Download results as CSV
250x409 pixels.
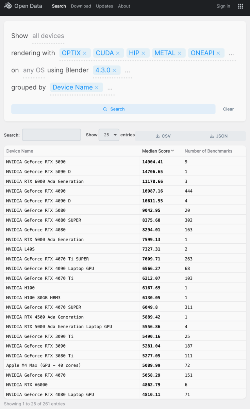pos(163,136)
